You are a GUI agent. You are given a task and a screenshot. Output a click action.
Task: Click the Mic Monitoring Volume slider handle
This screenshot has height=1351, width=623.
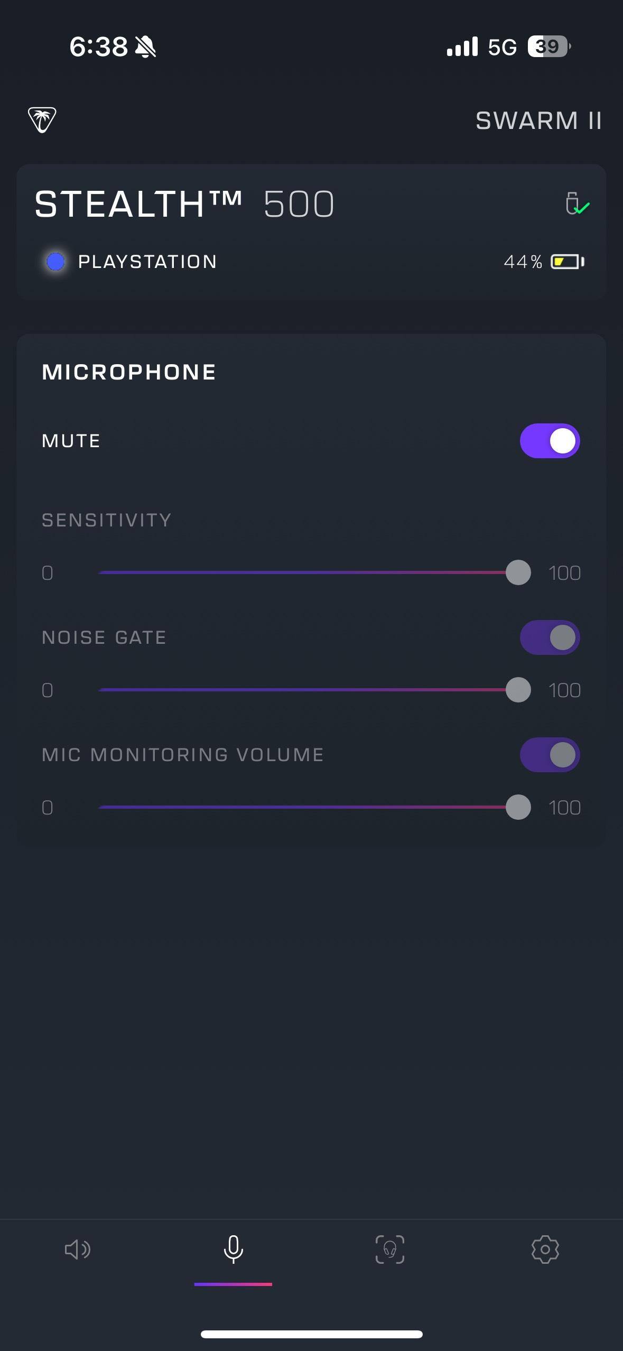click(x=518, y=808)
